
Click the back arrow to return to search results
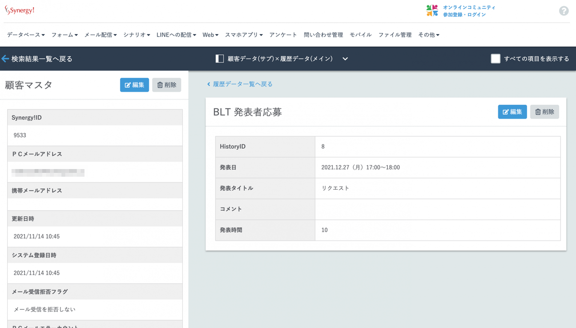coord(5,59)
